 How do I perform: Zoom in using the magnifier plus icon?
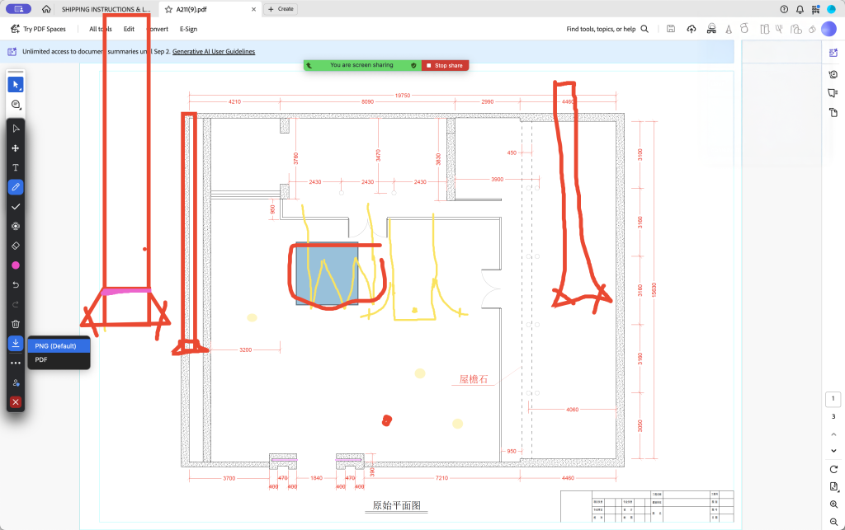pyautogui.click(x=833, y=504)
